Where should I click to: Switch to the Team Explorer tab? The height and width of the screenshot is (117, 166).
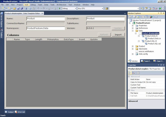pos(146,61)
